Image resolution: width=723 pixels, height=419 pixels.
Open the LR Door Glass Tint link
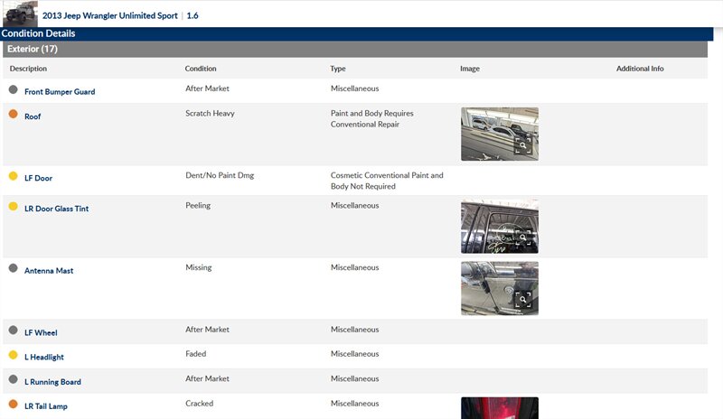[x=56, y=209]
